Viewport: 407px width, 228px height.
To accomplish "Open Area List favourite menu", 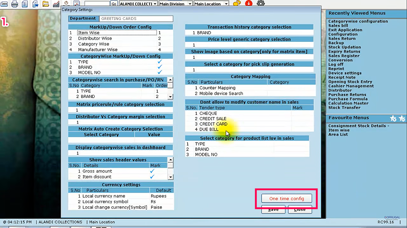I will point(338,134).
